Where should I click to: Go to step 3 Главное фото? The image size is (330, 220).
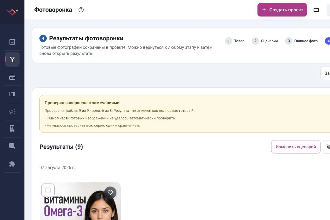click(x=301, y=41)
